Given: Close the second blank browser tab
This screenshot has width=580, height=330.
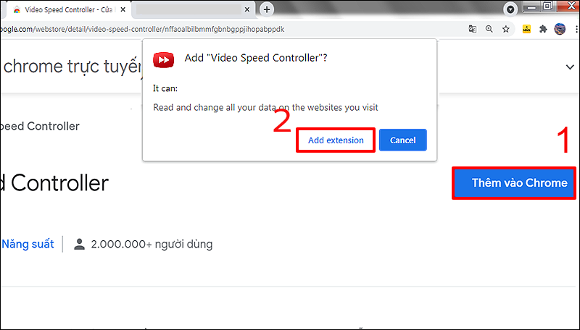Looking at the screenshot, I should tap(247, 9).
